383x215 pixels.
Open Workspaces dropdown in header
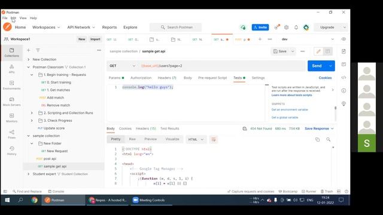pyautogui.click(x=46, y=27)
